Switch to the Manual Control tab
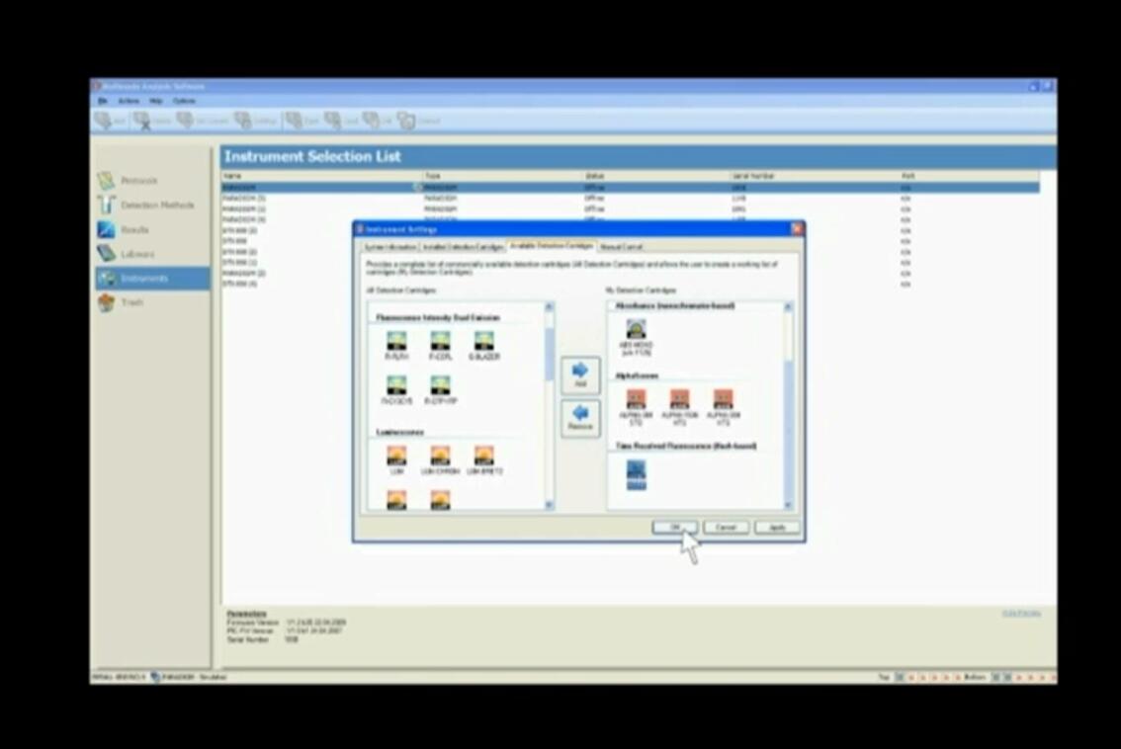This screenshot has width=1121, height=749. [621, 247]
